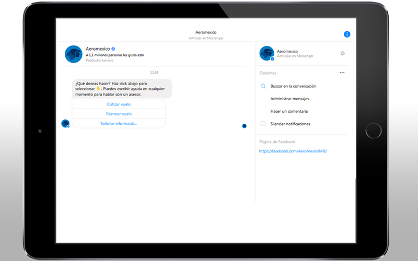Viewport: 418px width, 261px height.
Task: Tap the tablet's round home button
Action: [x=373, y=131]
